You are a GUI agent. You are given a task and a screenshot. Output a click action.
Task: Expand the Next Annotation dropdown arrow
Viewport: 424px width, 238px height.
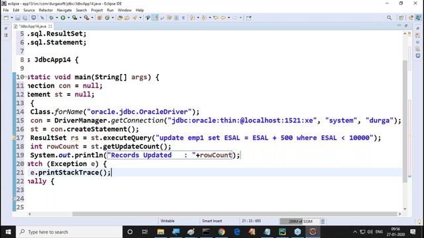(x=198, y=18)
